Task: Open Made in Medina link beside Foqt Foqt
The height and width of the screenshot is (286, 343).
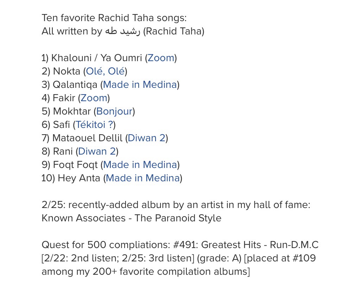Action: pos(140,165)
